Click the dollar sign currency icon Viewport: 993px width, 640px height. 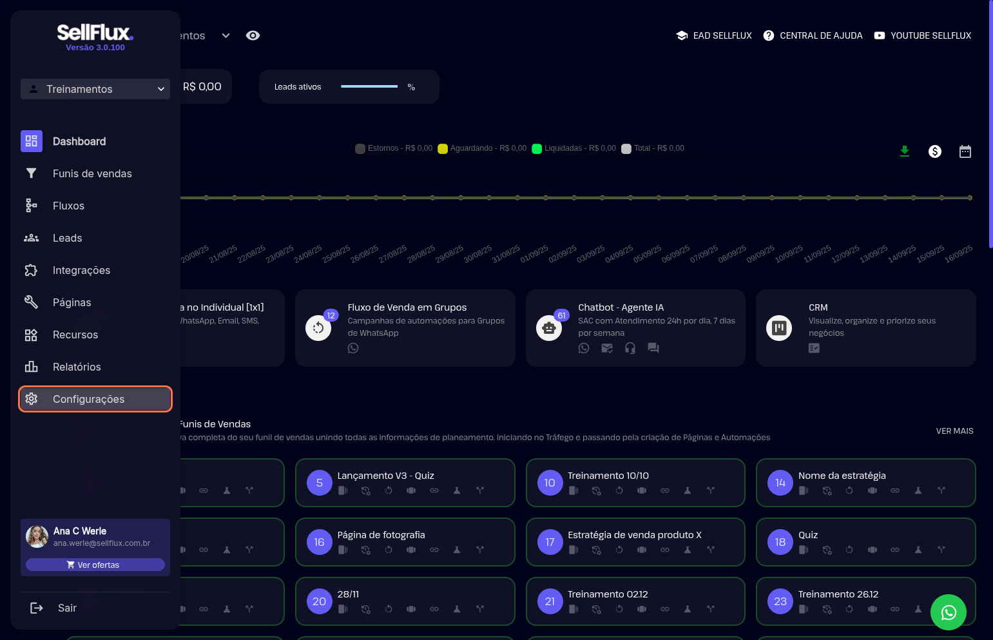pos(934,151)
